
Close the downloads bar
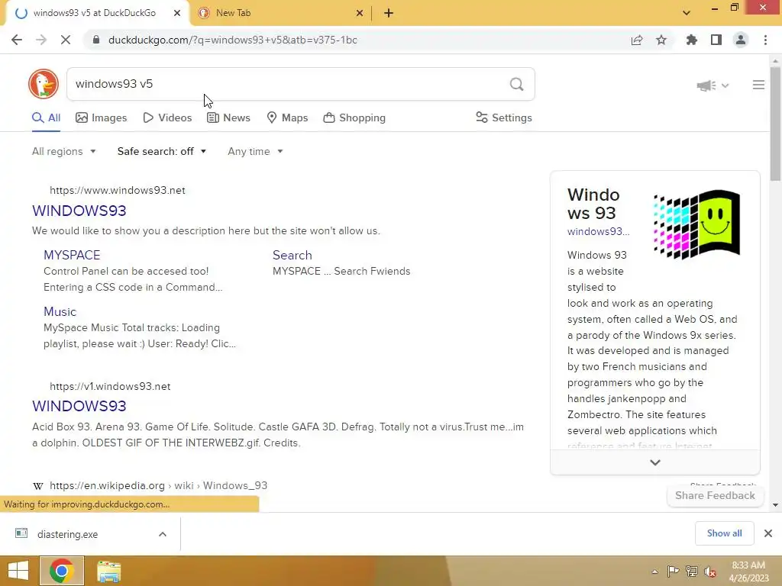click(768, 533)
